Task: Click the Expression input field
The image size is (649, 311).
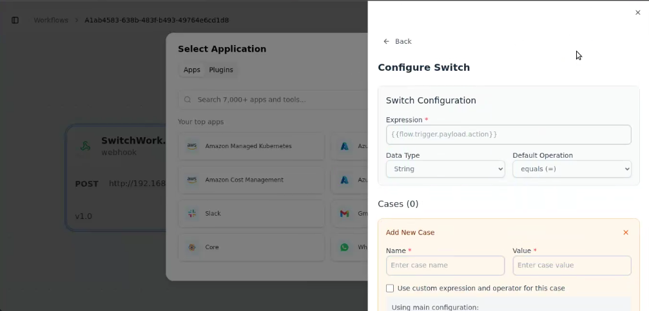Action: [508, 135]
